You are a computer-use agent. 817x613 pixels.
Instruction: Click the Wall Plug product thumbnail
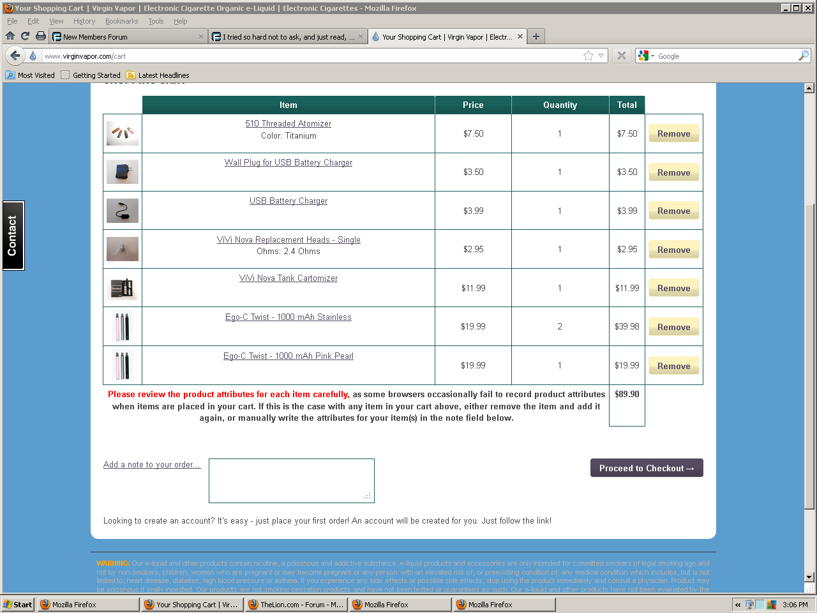[123, 172]
